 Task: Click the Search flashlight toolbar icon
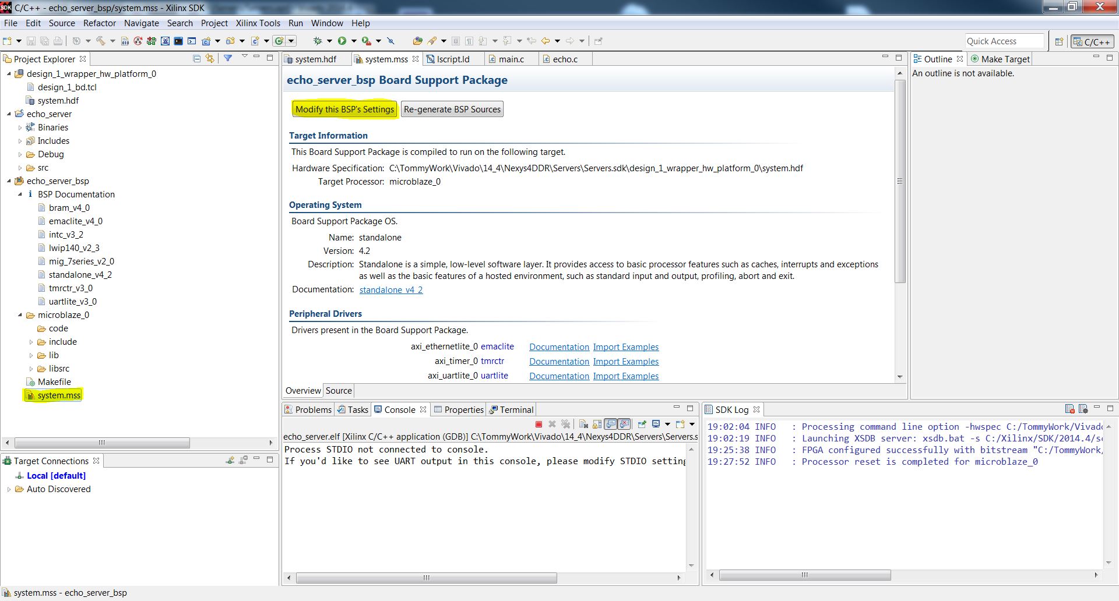[x=432, y=41]
